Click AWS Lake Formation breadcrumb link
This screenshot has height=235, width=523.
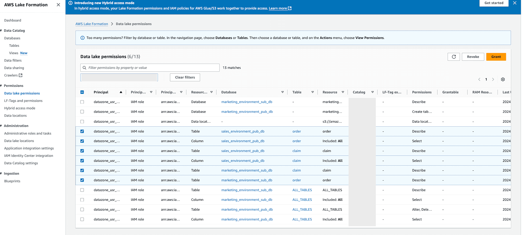click(92, 24)
